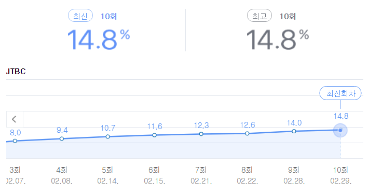The height and width of the screenshot is (196, 369).
Task: Click the 5회 data point on chart
Action: (x=107, y=136)
